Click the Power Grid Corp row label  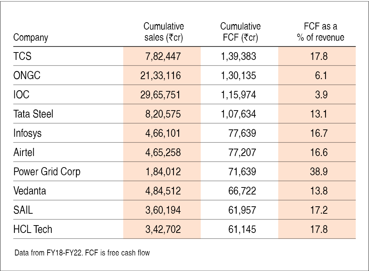click(47, 172)
